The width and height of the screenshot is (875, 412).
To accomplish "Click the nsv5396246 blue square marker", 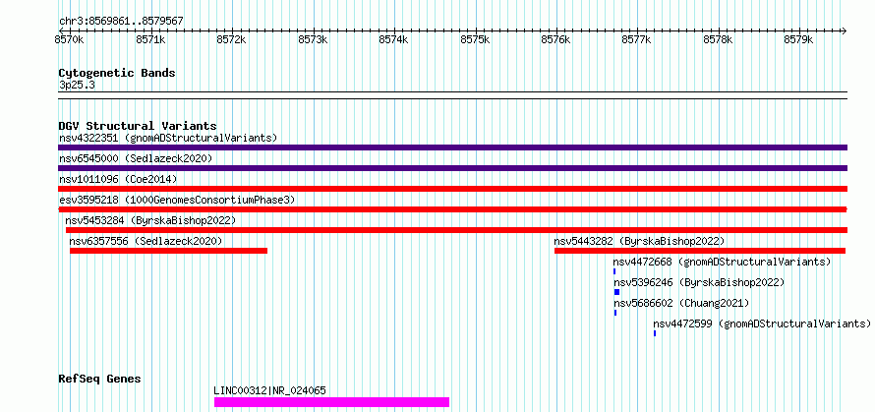I will (616, 292).
